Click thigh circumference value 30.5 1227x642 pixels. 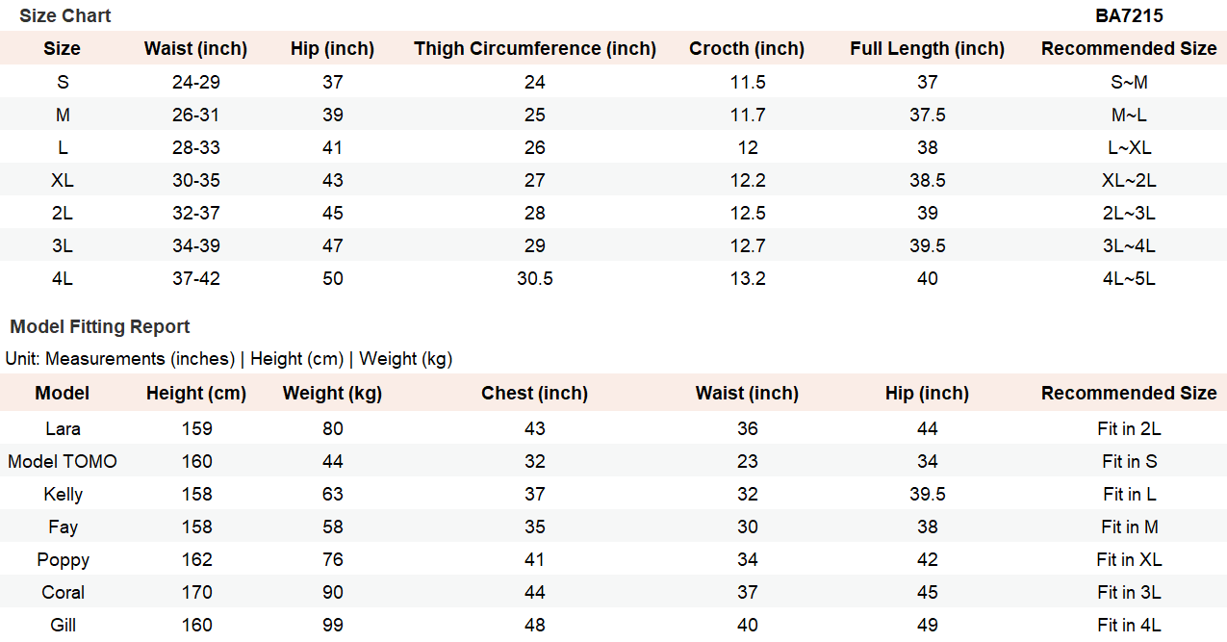(535, 278)
